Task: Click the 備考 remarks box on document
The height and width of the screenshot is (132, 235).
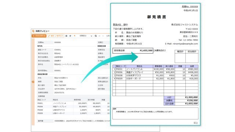Action: click(x=155, y=113)
